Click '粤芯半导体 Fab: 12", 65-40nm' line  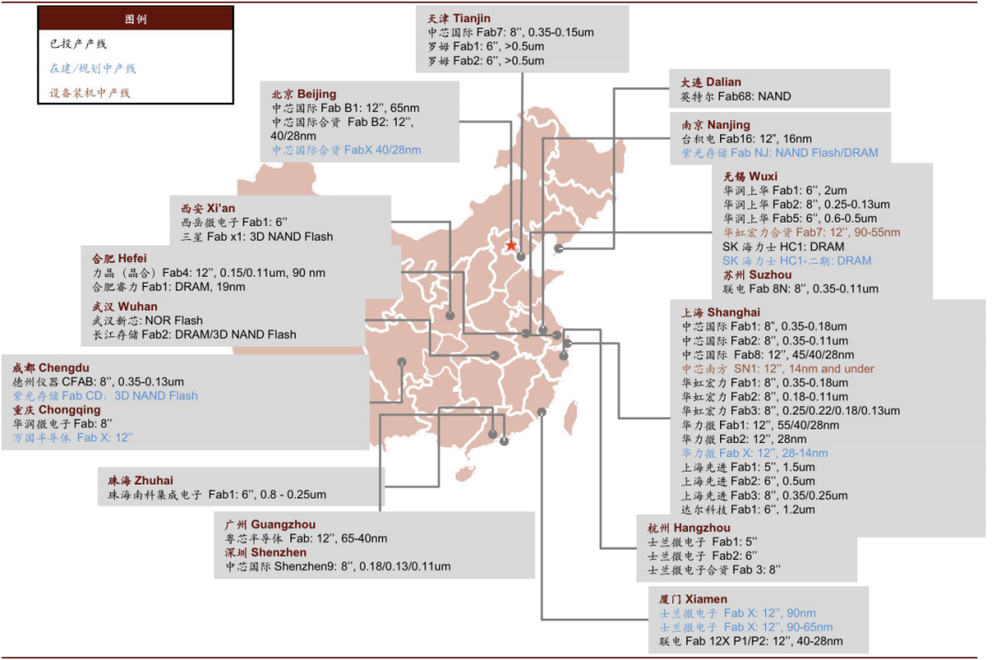[306, 539]
